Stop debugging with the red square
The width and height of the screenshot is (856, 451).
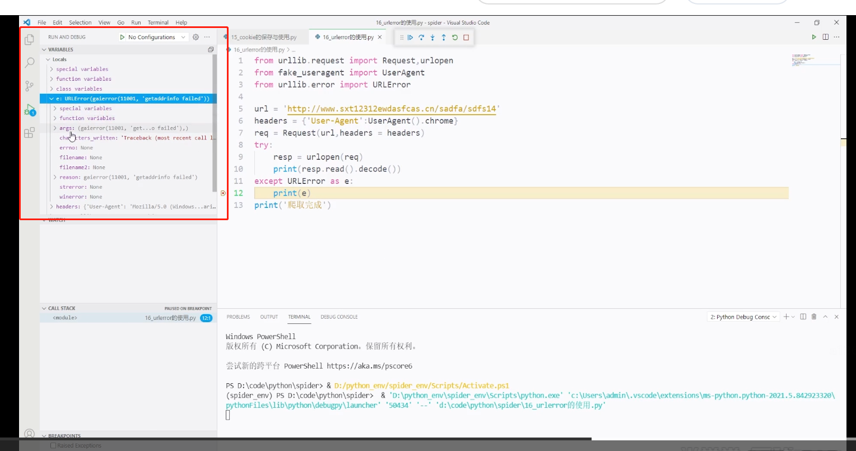(466, 38)
